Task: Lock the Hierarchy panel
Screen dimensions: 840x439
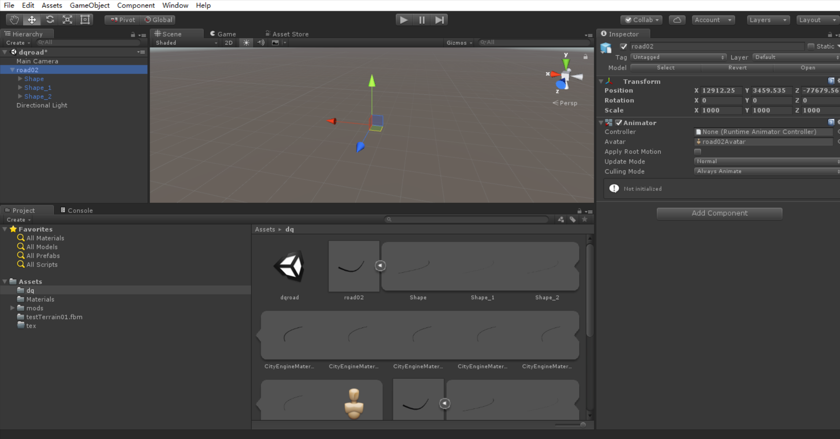Action: pyautogui.click(x=133, y=34)
